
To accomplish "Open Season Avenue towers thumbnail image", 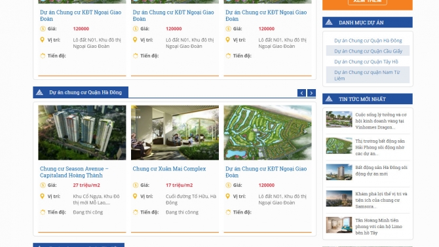I will pyautogui.click(x=82, y=133).
